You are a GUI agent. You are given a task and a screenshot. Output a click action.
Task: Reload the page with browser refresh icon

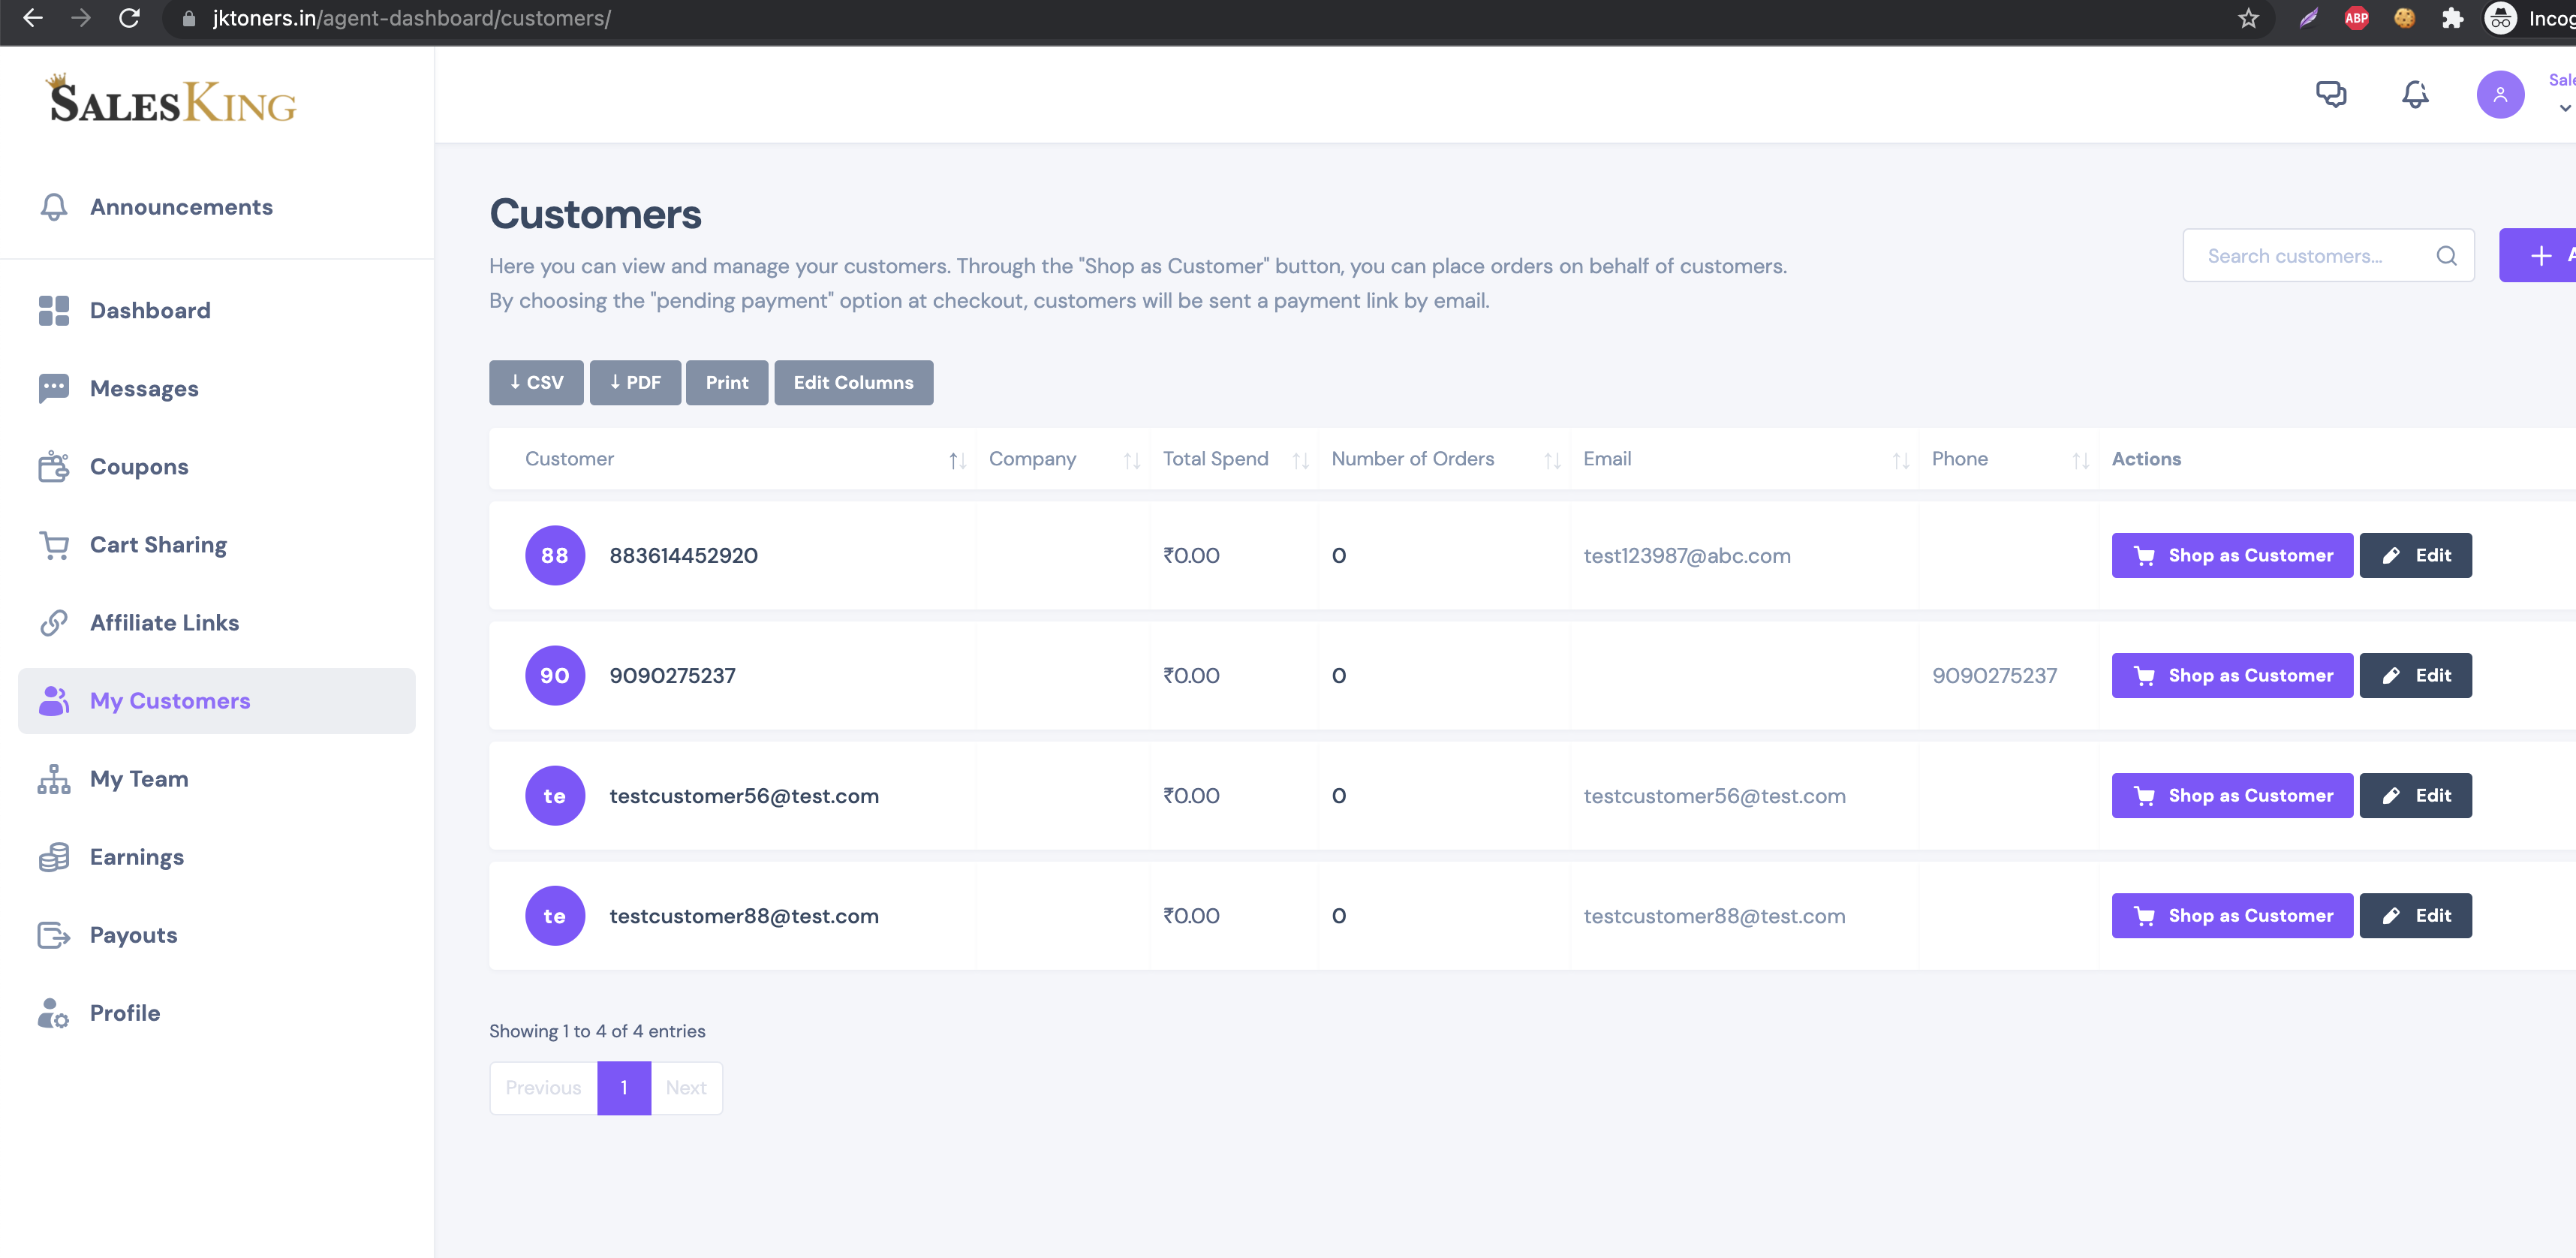click(x=129, y=18)
